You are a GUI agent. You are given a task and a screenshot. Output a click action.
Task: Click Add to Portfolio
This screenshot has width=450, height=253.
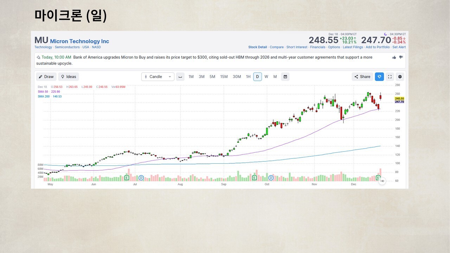tap(378, 47)
